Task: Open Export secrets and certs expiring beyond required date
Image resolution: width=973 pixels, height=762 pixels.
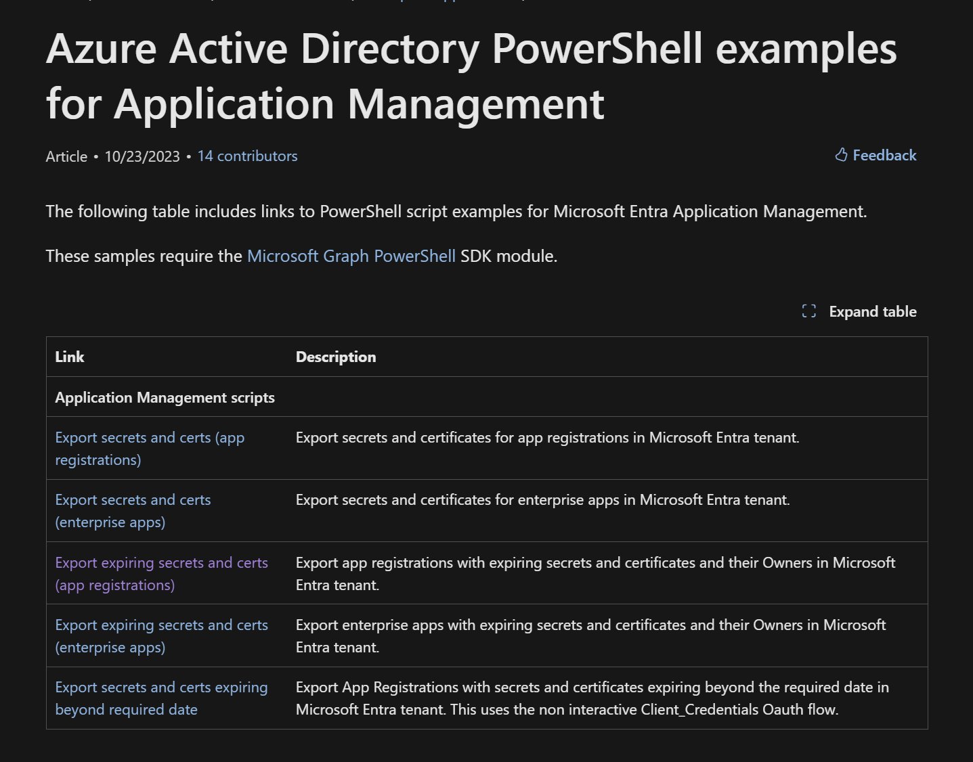Action: [x=161, y=698]
